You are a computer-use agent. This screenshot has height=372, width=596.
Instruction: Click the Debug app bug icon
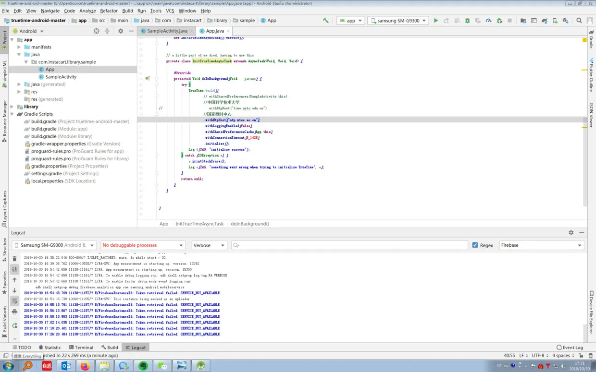[468, 21]
